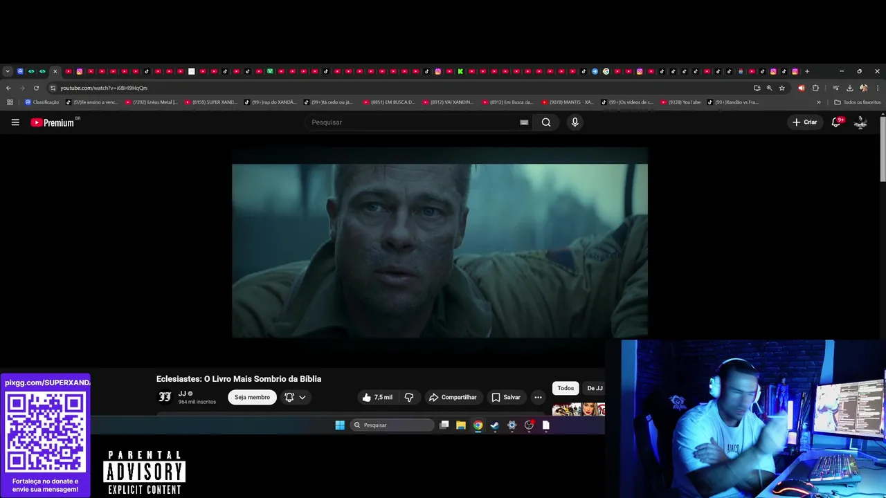Open File Explorer from the taskbar
The image size is (886, 498).
click(x=461, y=425)
